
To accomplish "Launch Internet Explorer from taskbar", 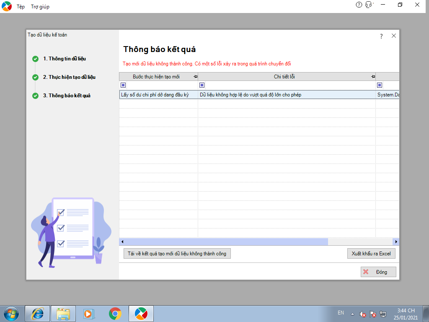I will click(x=37, y=314).
